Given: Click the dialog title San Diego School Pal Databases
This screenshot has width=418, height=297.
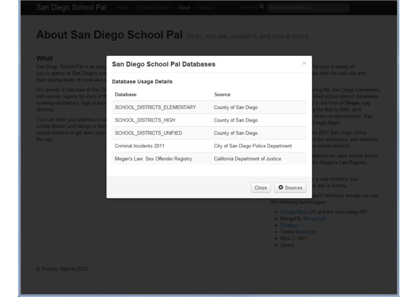Looking at the screenshot, I should pos(164,64).
